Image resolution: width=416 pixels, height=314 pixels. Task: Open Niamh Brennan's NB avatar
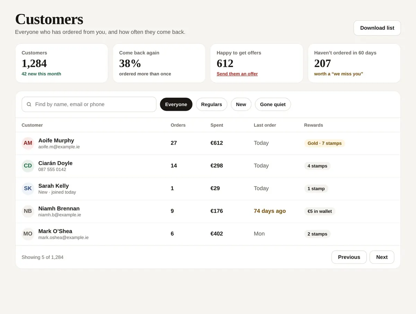coord(28,211)
